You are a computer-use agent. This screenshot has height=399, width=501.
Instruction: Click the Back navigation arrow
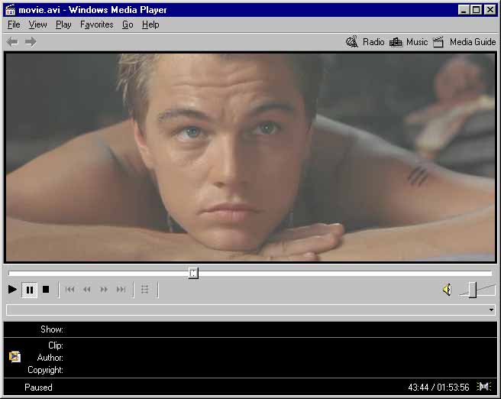tap(12, 42)
